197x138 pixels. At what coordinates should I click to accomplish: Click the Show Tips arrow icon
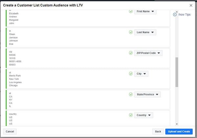[175, 14]
